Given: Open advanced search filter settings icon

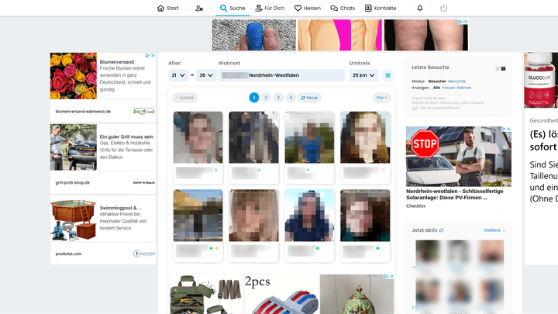Looking at the screenshot, I should click(388, 75).
